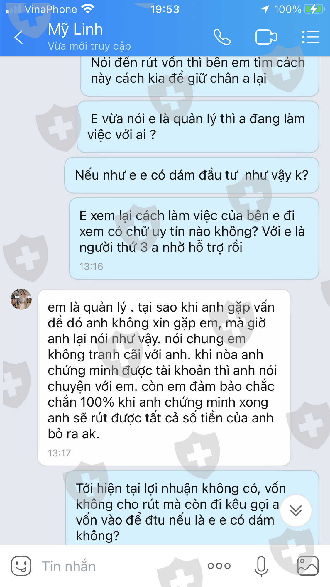Select the message about 'quản lý thì a đang làm việc'
Image resolution: width=330 pixels, height=587 pixels.
[x=198, y=127]
